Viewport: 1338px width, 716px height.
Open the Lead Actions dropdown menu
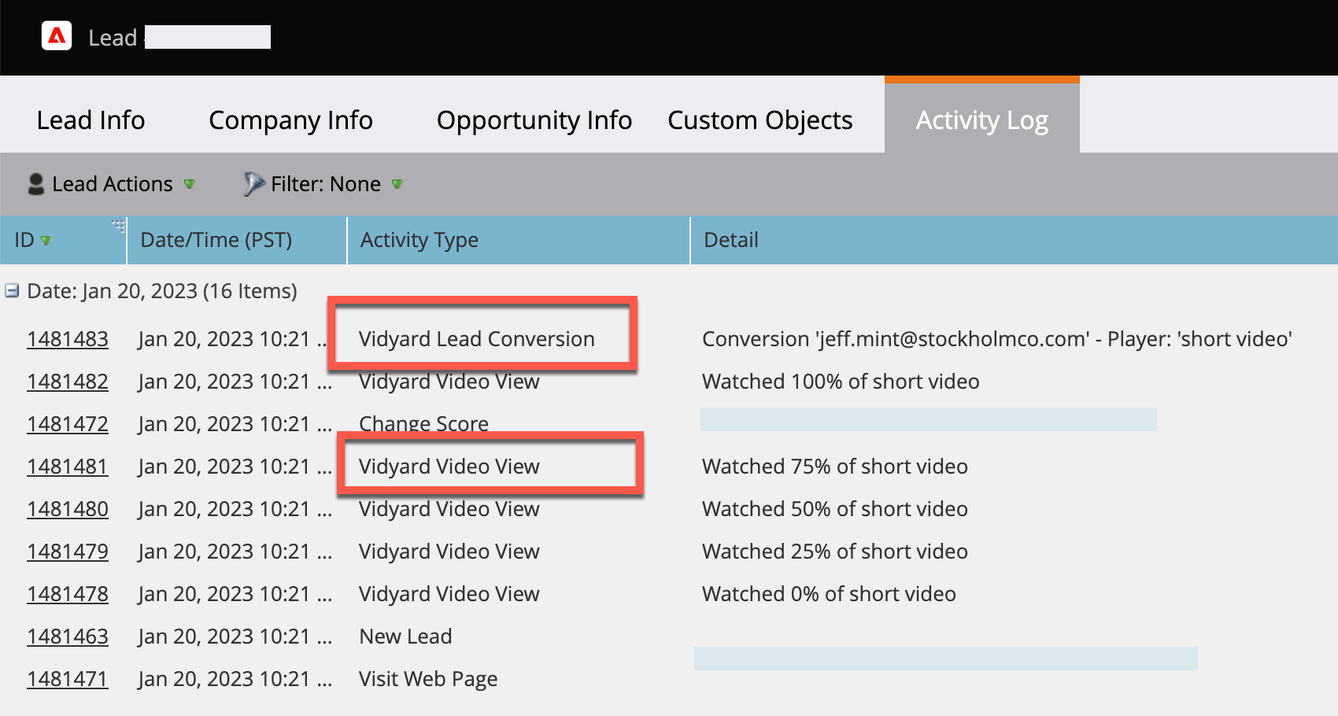(113, 183)
